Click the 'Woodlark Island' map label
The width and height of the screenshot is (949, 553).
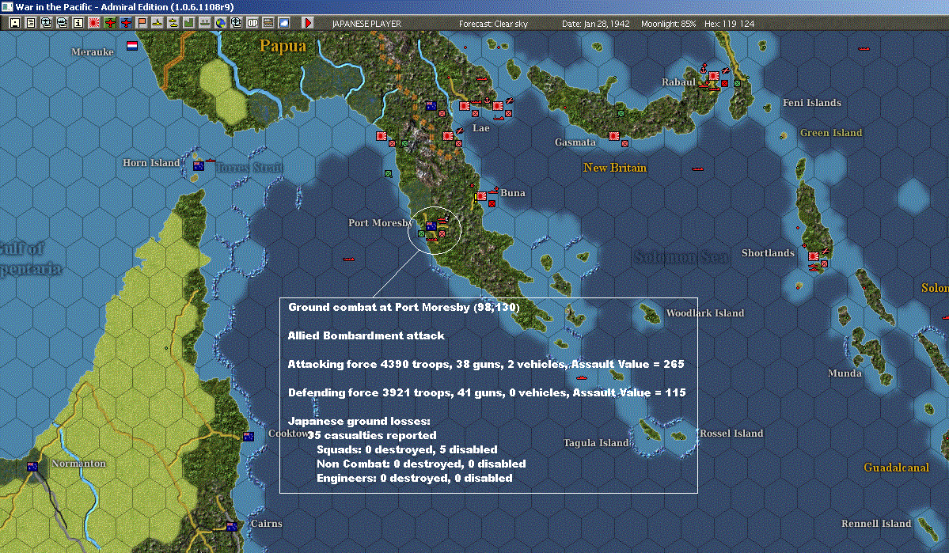(x=705, y=312)
